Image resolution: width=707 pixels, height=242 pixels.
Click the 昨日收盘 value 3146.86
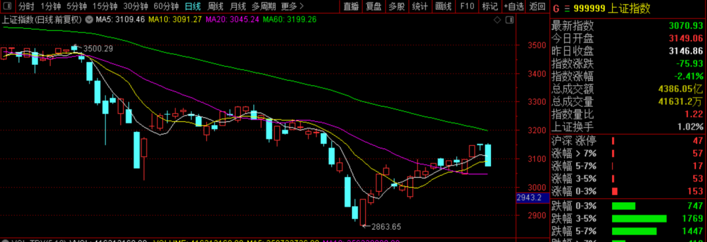(x=686, y=51)
